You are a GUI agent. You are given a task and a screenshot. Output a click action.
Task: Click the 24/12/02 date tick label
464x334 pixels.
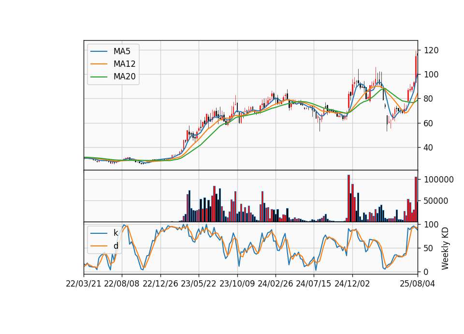click(x=352, y=284)
